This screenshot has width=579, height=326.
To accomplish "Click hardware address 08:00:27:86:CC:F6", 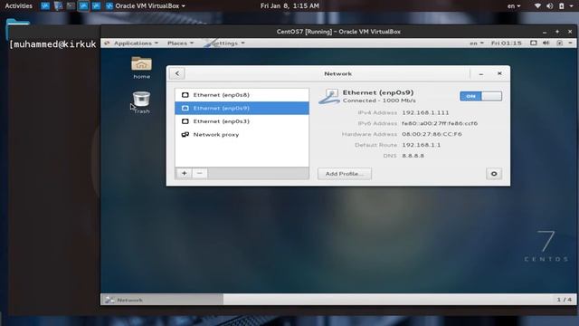I will point(432,134).
